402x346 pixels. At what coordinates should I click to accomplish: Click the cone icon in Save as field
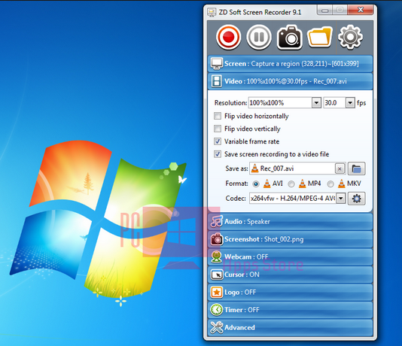255,168
